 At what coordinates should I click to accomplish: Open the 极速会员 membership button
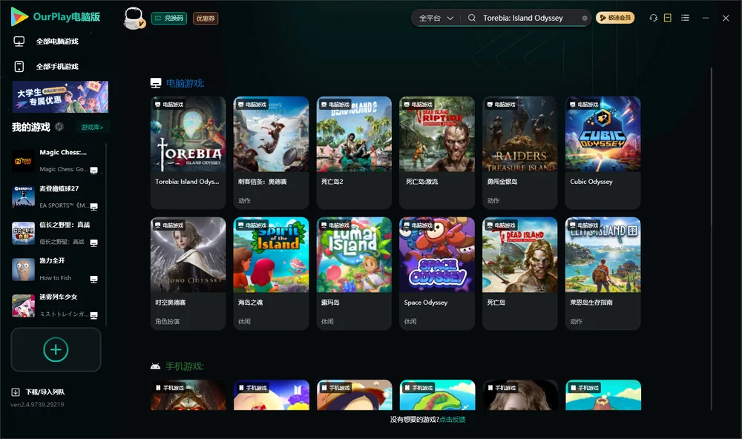coord(614,18)
